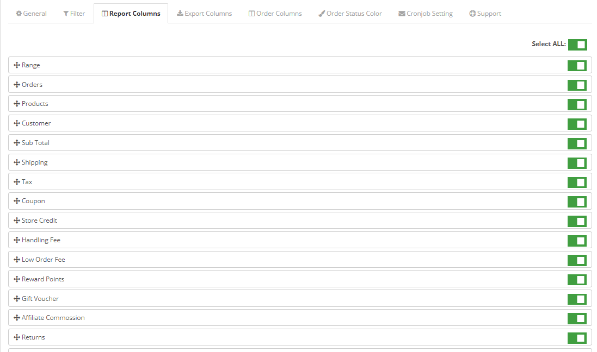The height and width of the screenshot is (352, 597).
Task: Disable the Affiliate Commossion toggle
Action: 577,318
